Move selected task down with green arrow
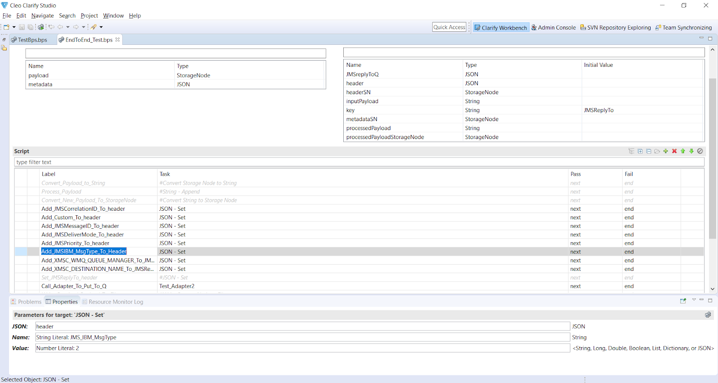Screen dimensions: 718x383 tap(692, 151)
